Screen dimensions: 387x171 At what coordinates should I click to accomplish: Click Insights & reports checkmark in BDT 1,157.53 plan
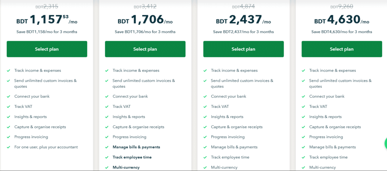[9, 117]
